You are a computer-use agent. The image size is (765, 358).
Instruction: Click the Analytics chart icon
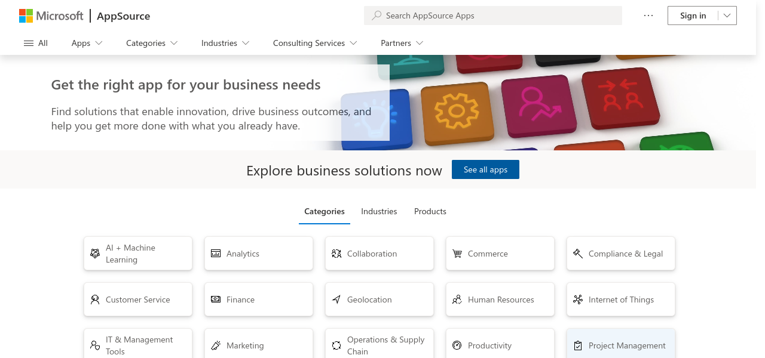[216, 254]
